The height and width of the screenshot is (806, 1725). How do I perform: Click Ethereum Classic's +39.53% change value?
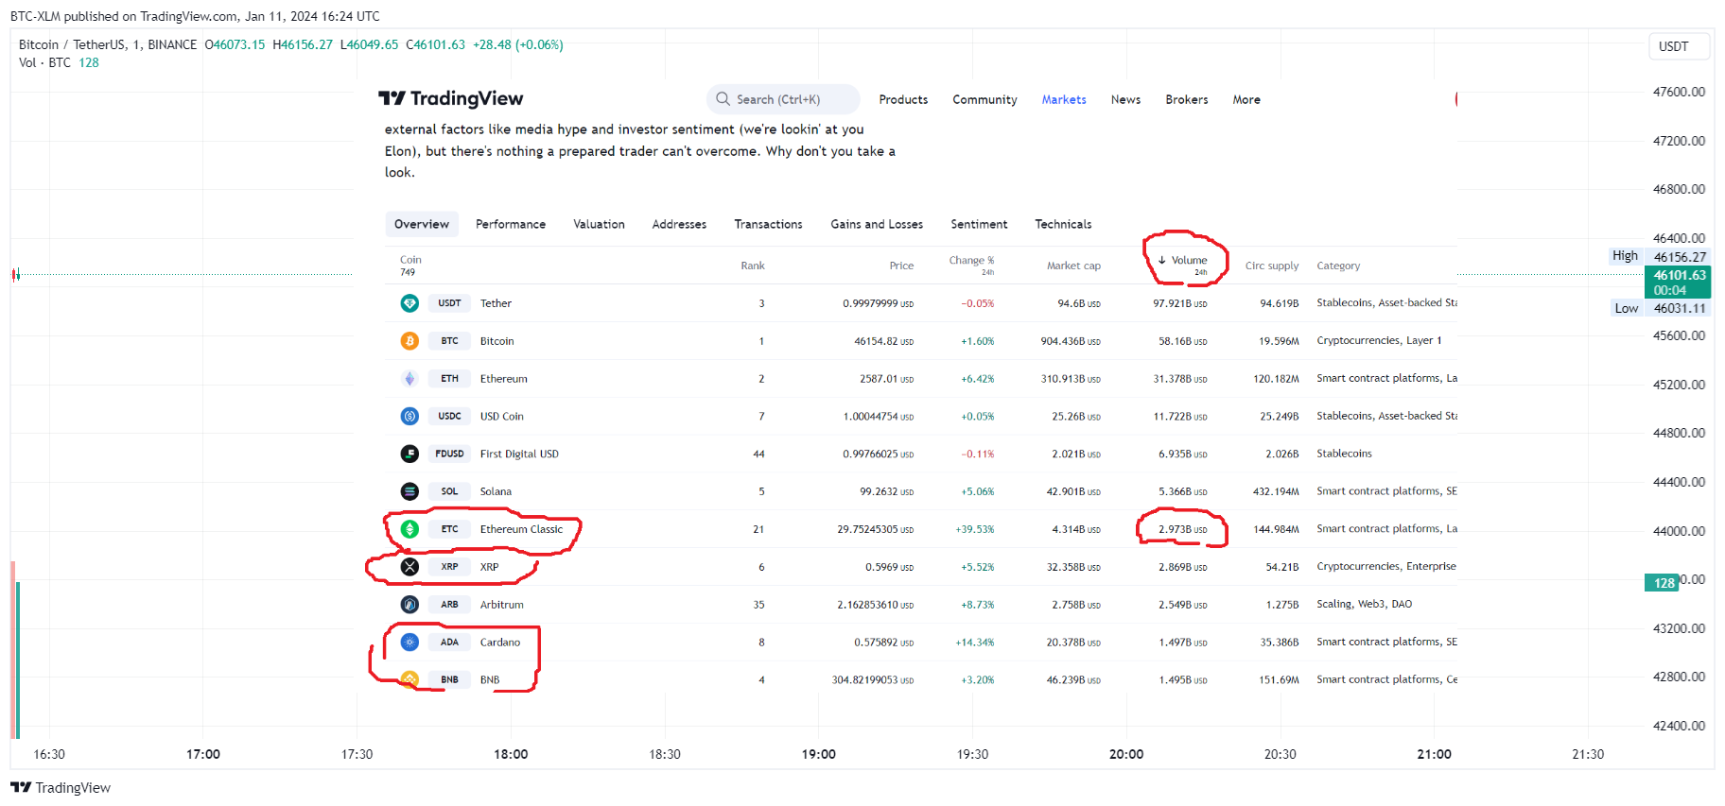point(975,529)
